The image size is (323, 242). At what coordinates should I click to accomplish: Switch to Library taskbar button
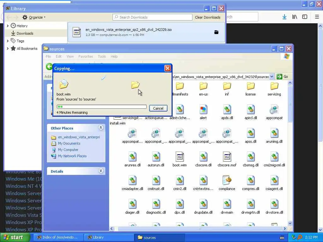109,238
